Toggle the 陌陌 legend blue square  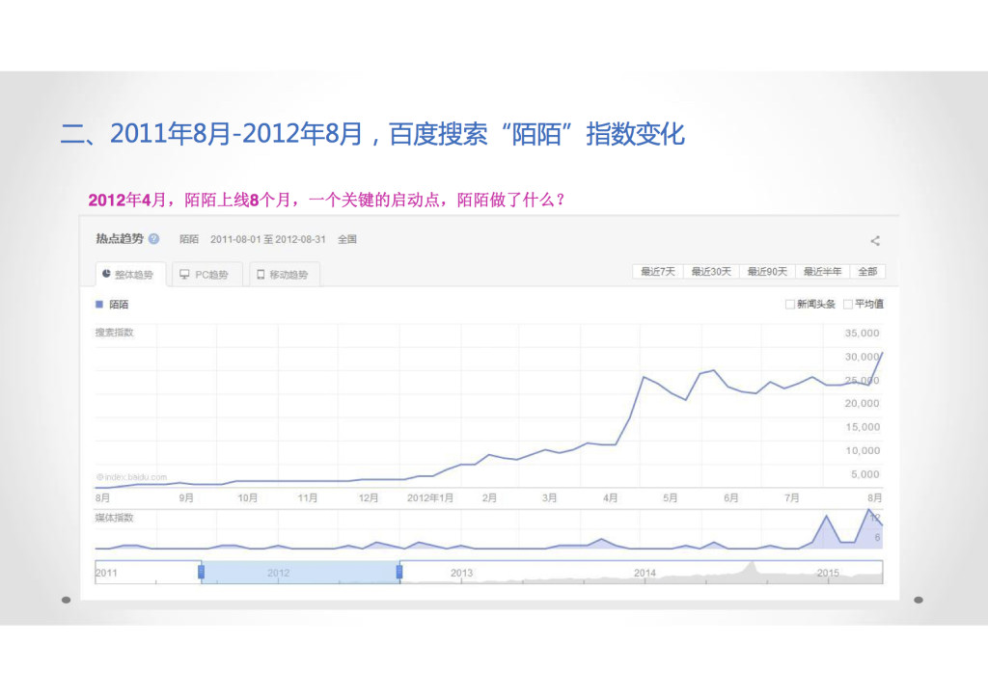pyautogui.click(x=99, y=304)
